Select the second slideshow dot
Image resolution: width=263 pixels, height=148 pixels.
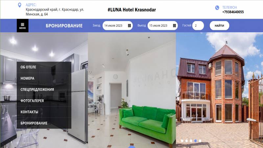pos(186,141)
